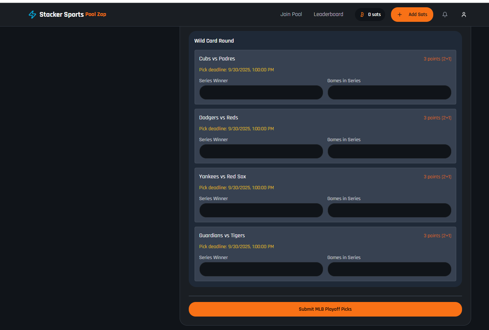Image resolution: width=489 pixels, height=330 pixels.
Task: Click pick deadline text under Dodgers vs Reds
Action: (236, 129)
